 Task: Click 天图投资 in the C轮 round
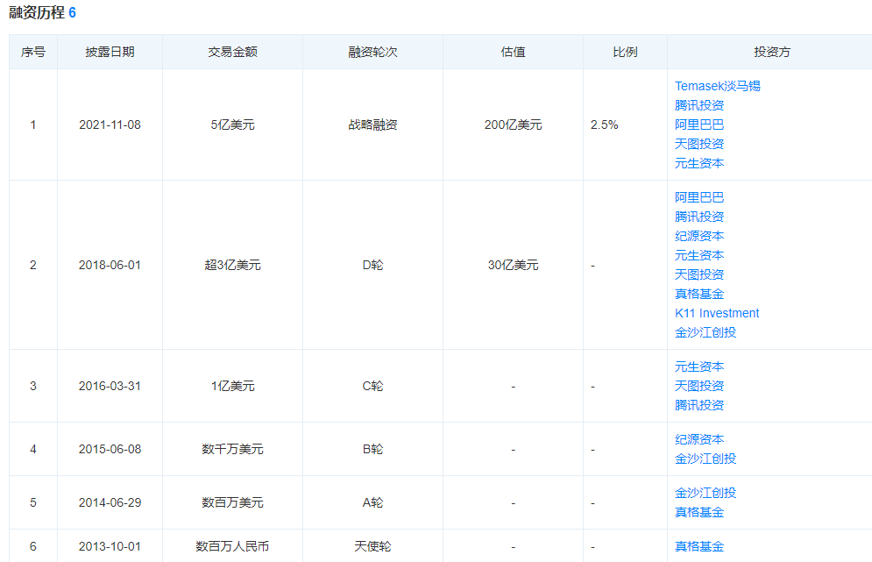[x=698, y=385]
